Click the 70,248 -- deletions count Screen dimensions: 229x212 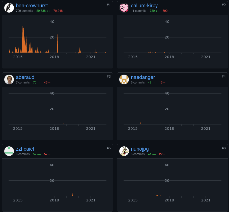click(60, 11)
